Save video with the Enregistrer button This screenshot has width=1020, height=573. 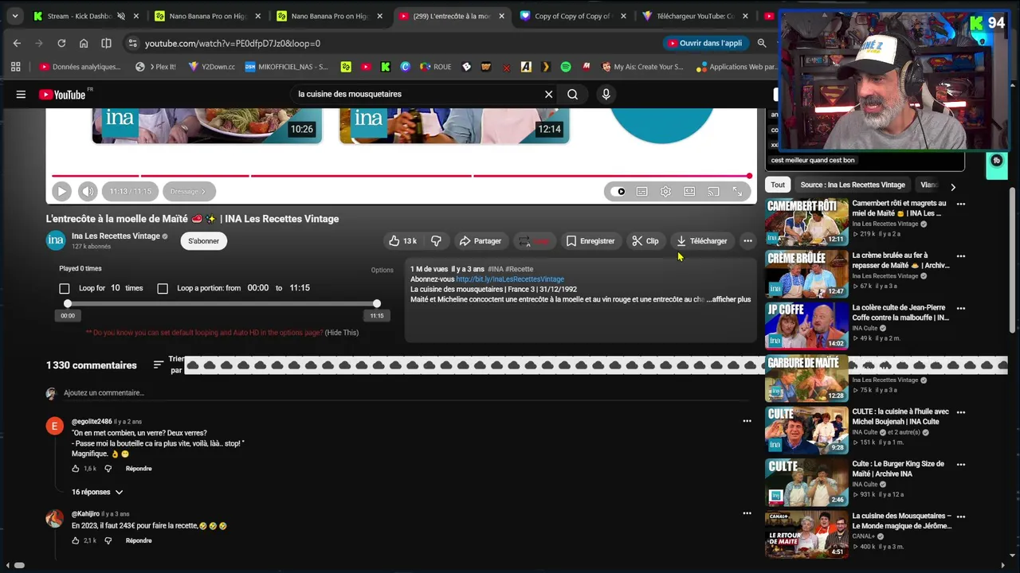point(590,240)
